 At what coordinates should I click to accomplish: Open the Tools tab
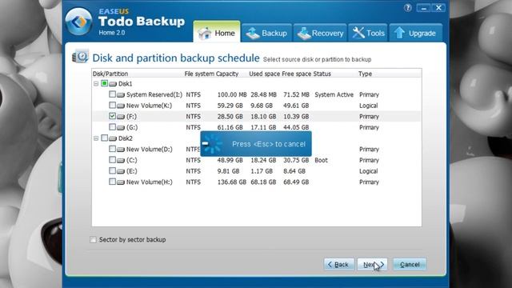[x=368, y=33]
